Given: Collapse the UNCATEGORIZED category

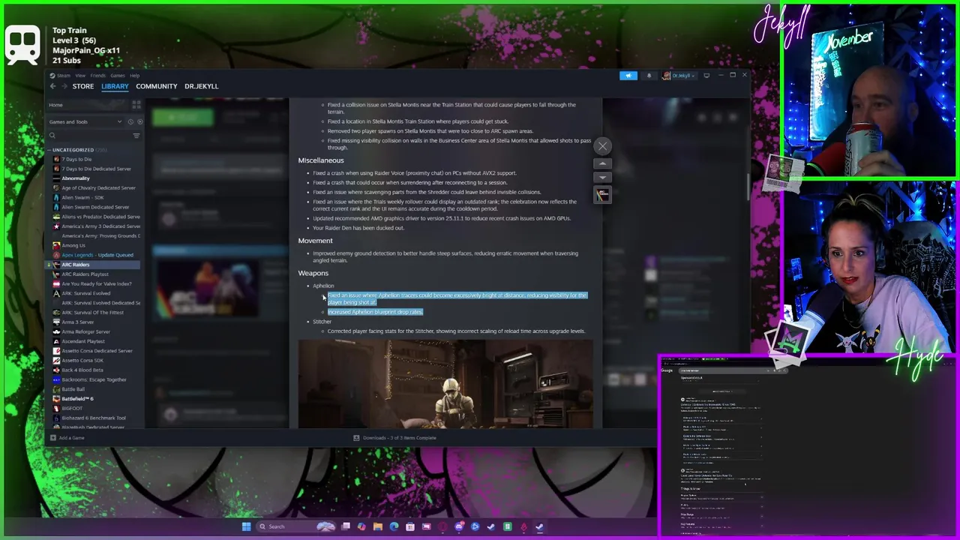Looking at the screenshot, I should [73, 150].
